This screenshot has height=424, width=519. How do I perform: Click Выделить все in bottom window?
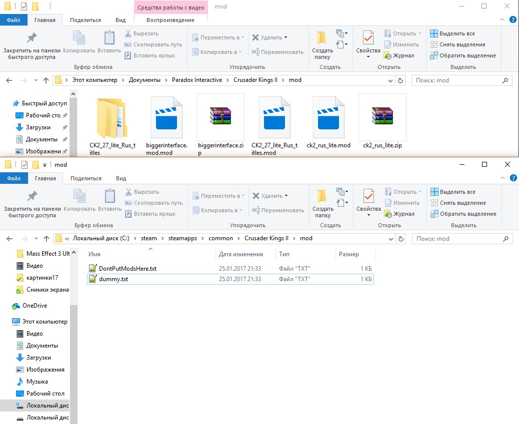tap(453, 192)
